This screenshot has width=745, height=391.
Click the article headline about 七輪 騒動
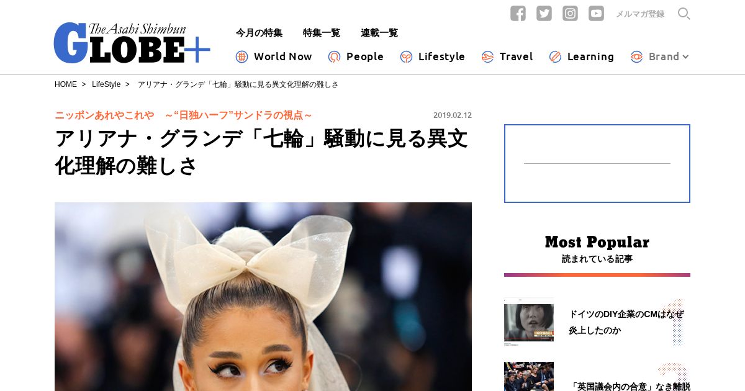261,152
